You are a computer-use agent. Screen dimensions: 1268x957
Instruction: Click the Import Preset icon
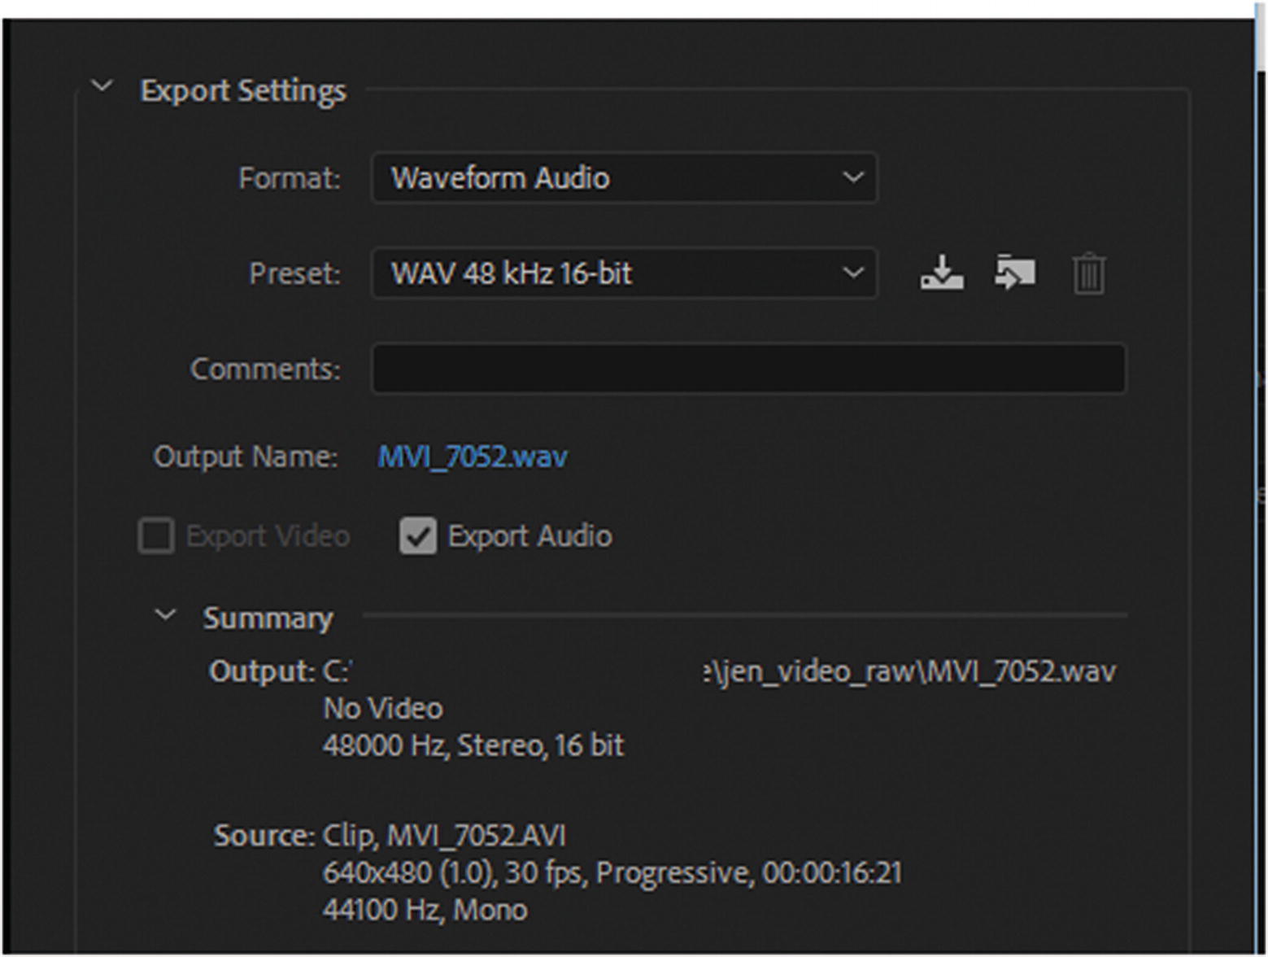pyautogui.click(x=1014, y=273)
